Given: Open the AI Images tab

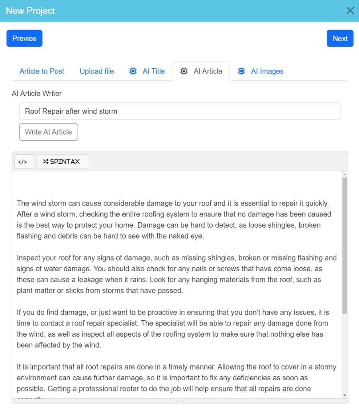Looking at the screenshot, I should 267,71.
